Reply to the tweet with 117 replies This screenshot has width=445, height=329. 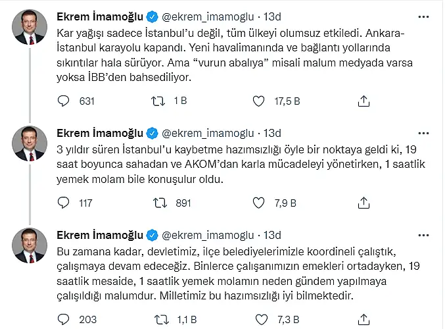pos(63,203)
